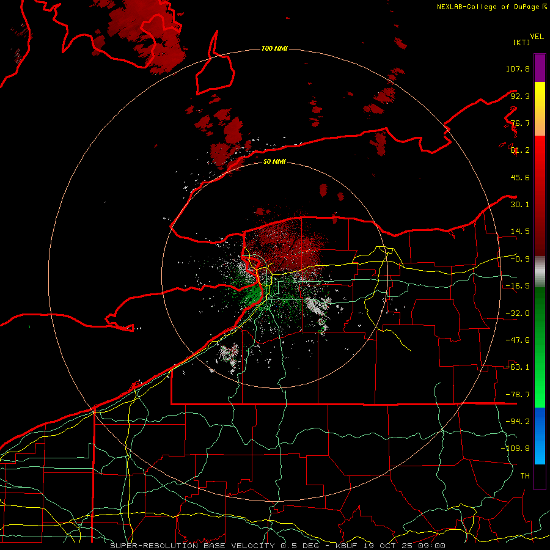Viewport: 550px width, 550px height.
Task: Click the -109.8 velocity scale value
Action: click(x=515, y=449)
